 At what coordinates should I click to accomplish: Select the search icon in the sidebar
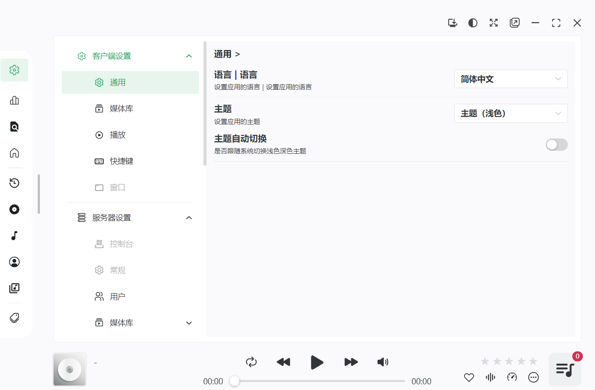point(14,127)
